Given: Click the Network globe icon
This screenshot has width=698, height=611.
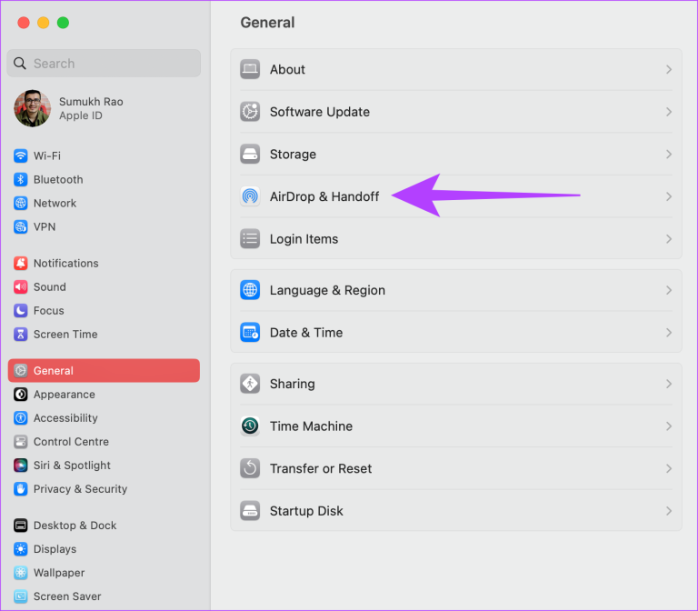Looking at the screenshot, I should point(21,203).
